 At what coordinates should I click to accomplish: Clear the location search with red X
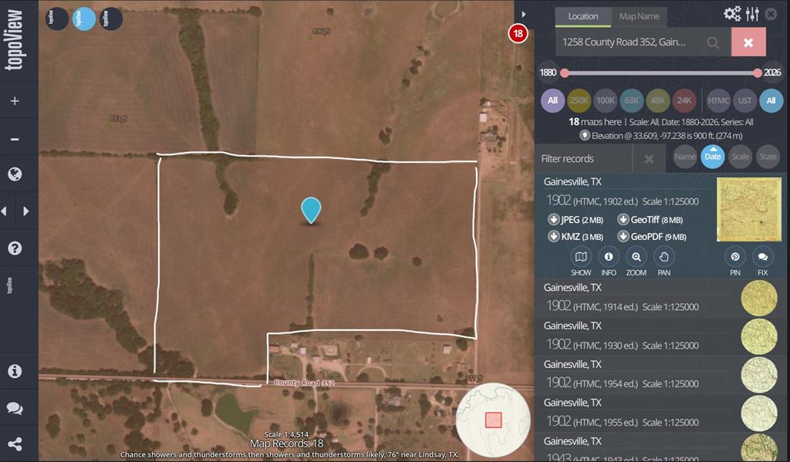click(748, 42)
